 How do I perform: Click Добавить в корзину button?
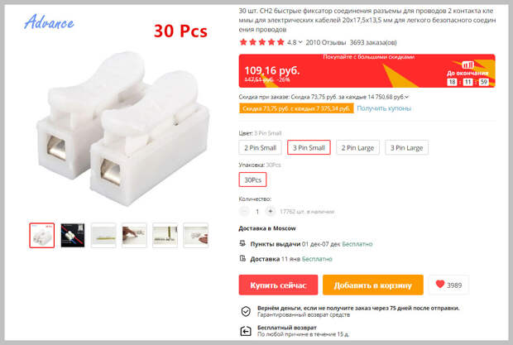click(x=373, y=285)
